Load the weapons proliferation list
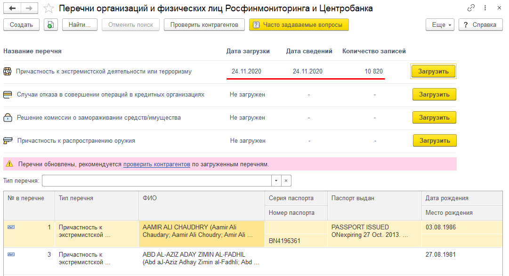This screenshot has height=276, width=509. coord(435,141)
